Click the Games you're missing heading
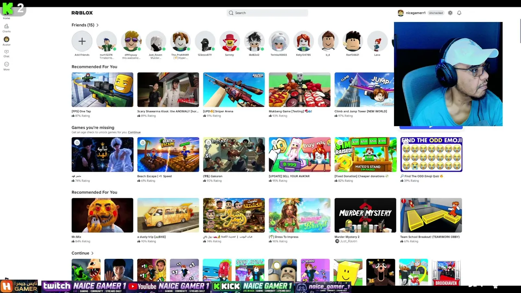The image size is (521, 293). (x=93, y=128)
